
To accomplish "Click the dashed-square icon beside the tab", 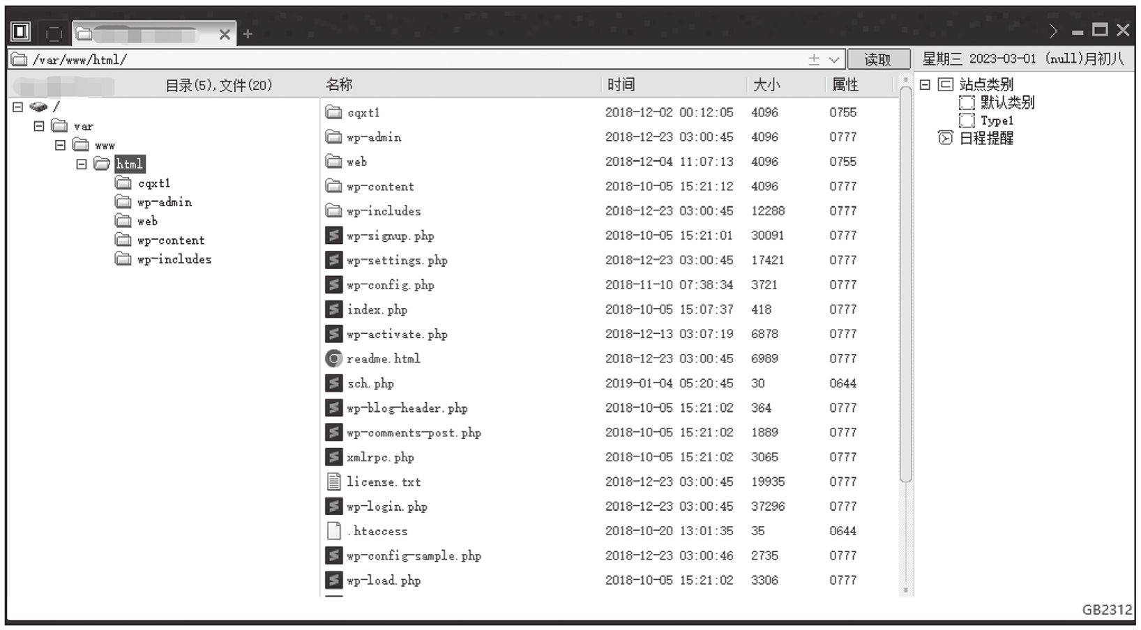I will (54, 33).
